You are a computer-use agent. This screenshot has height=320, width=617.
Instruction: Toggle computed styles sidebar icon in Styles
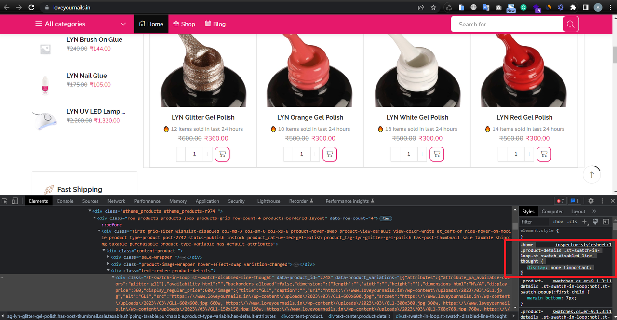pos(606,222)
